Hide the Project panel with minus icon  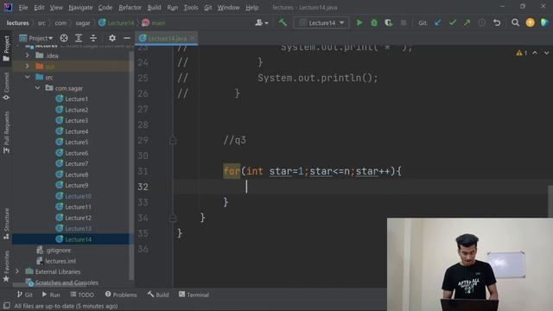click(127, 38)
